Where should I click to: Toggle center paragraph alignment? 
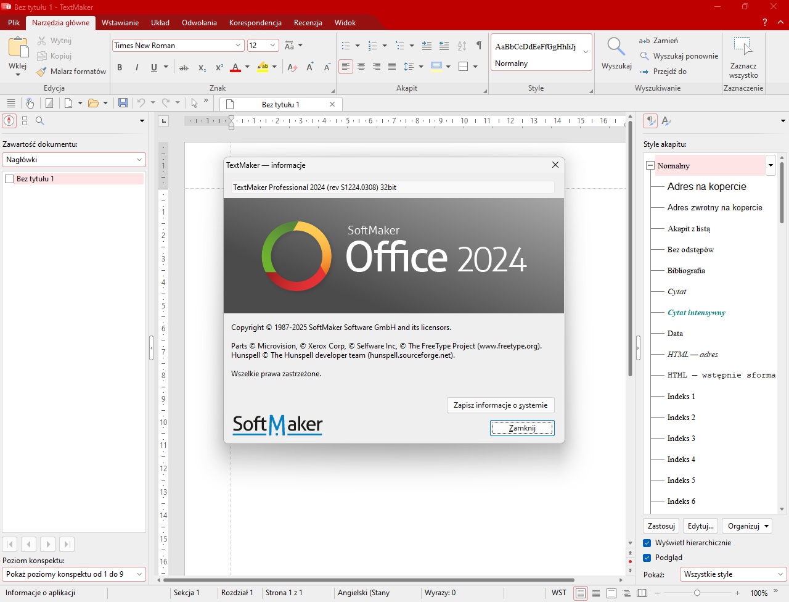(361, 67)
